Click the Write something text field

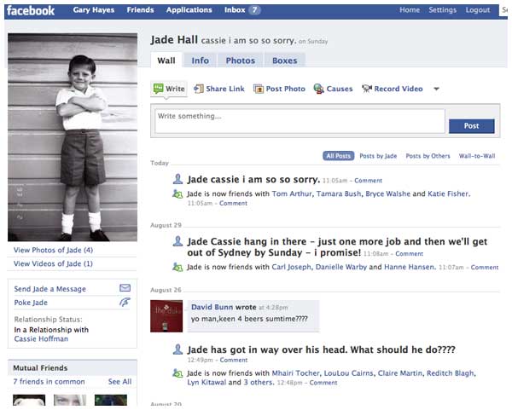[x=300, y=121]
